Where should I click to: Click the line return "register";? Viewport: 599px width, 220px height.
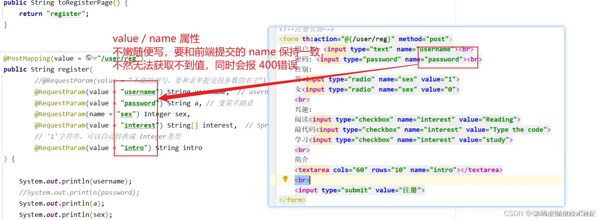[x=54, y=14]
